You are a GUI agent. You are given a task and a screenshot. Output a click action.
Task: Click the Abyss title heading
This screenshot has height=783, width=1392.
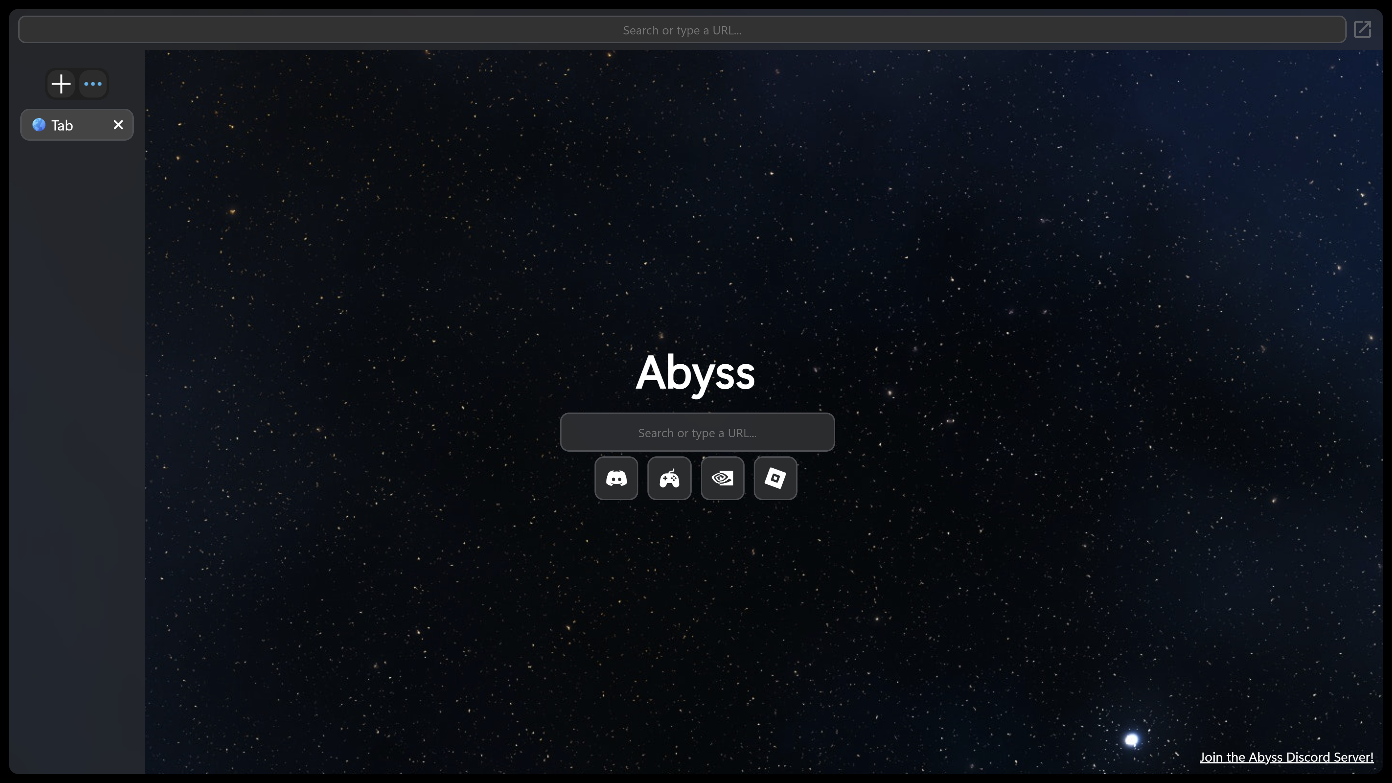pyautogui.click(x=695, y=372)
